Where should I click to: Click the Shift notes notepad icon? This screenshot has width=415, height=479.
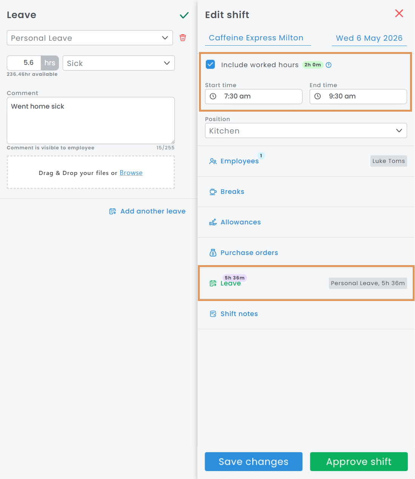coord(213,314)
